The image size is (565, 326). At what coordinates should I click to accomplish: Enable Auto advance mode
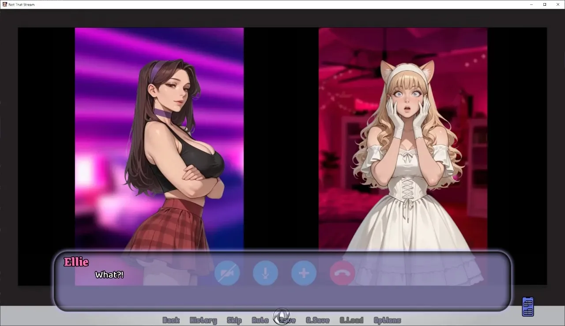260,320
